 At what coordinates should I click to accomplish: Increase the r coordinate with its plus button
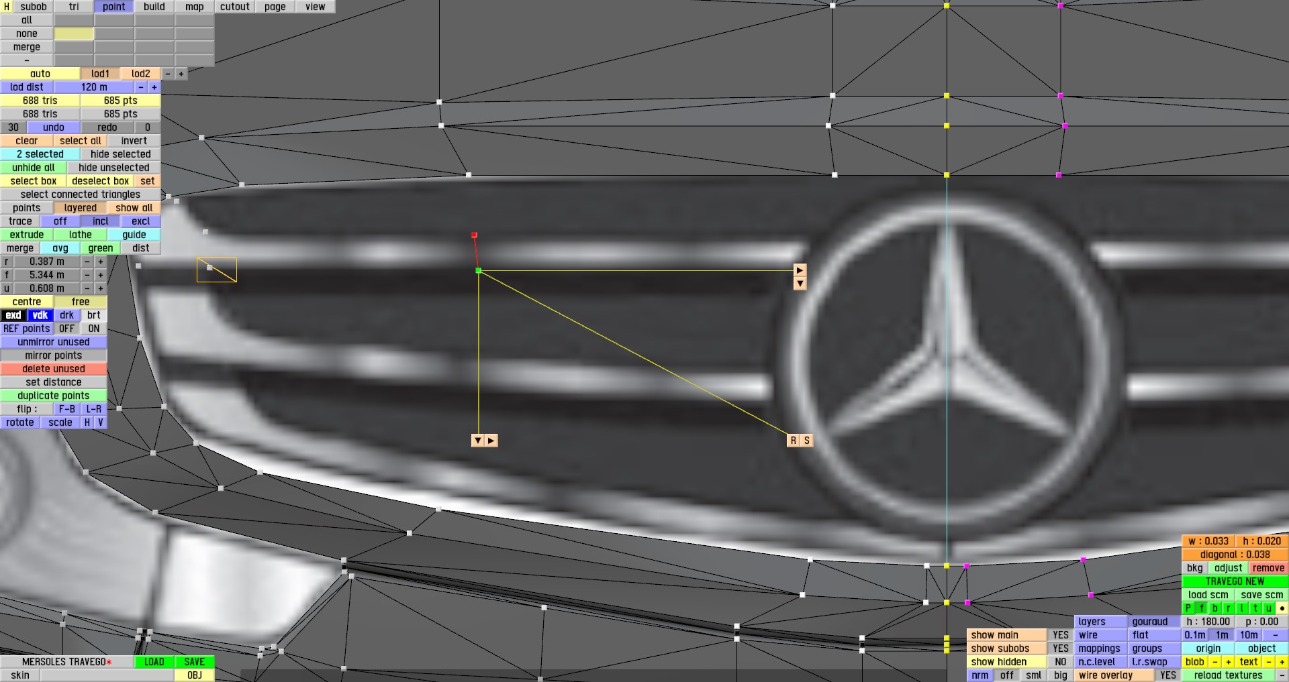coord(101,262)
